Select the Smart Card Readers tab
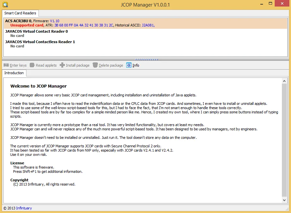The image size is (291, 213). pyautogui.click(x=20, y=13)
